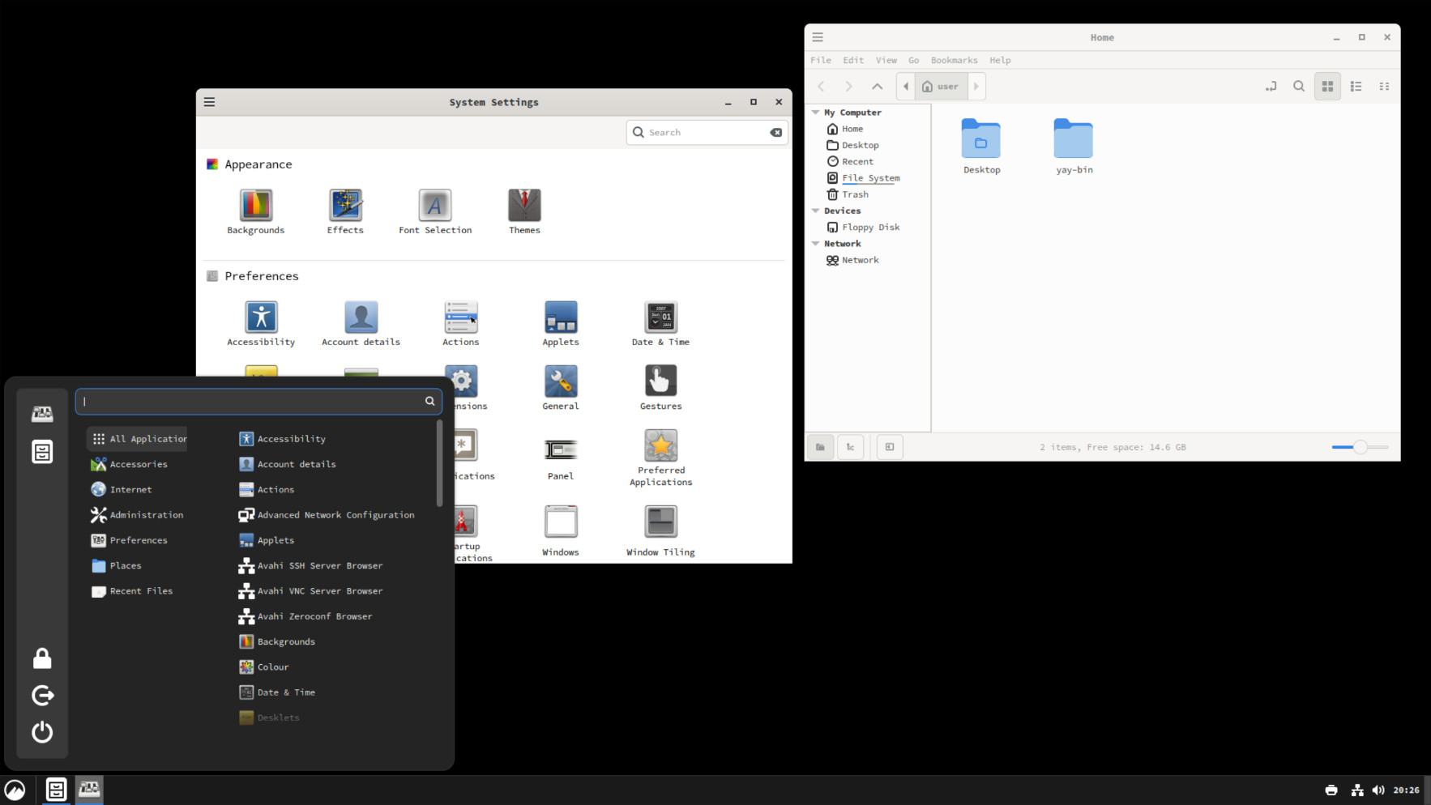This screenshot has height=805, width=1431.
Task: Select the Administration category in menu
Action: point(146,515)
